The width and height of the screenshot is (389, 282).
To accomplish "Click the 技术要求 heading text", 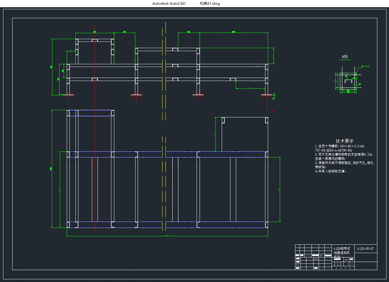I will tap(344, 141).
